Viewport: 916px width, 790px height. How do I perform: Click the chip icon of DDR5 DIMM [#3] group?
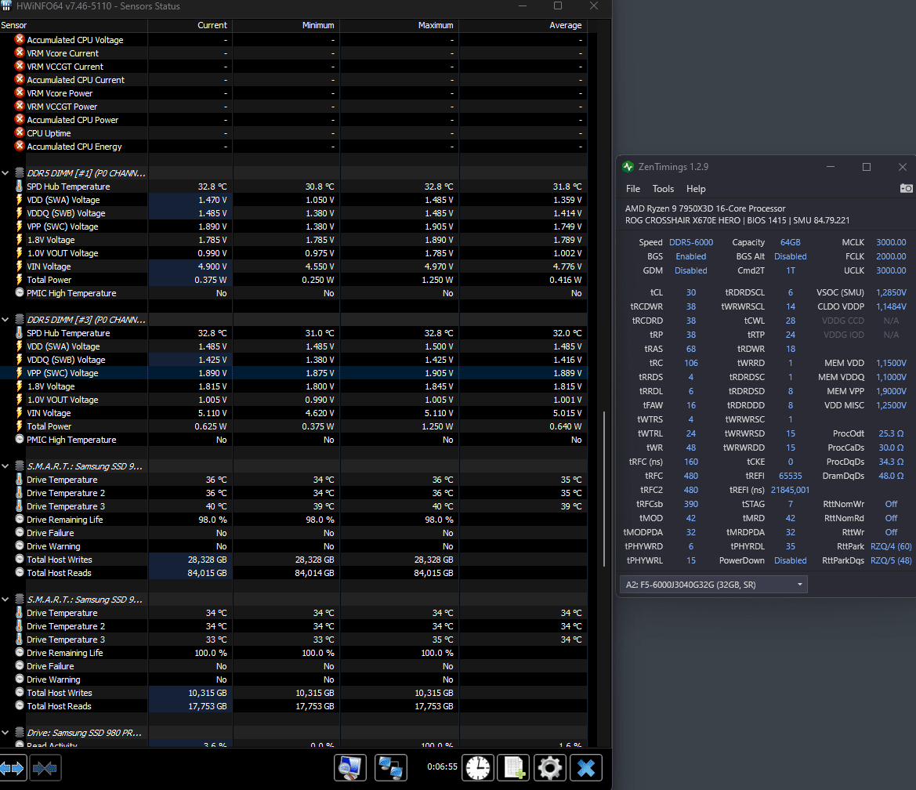[20, 320]
